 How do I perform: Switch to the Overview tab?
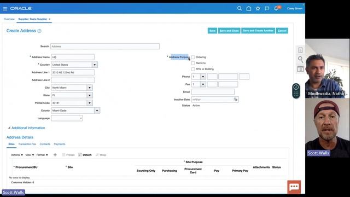click(9, 19)
